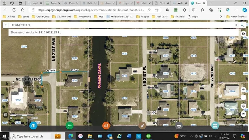Screen dimensions: 249x140
Task: Open Other favorites folder
Action: pos(236,17)
